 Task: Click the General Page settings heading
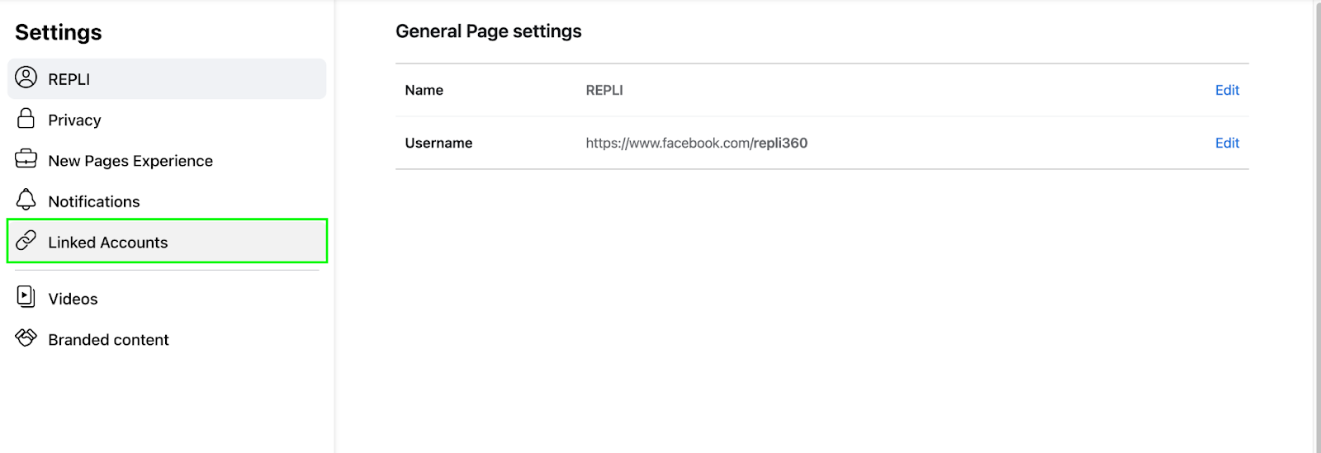tap(489, 31)
